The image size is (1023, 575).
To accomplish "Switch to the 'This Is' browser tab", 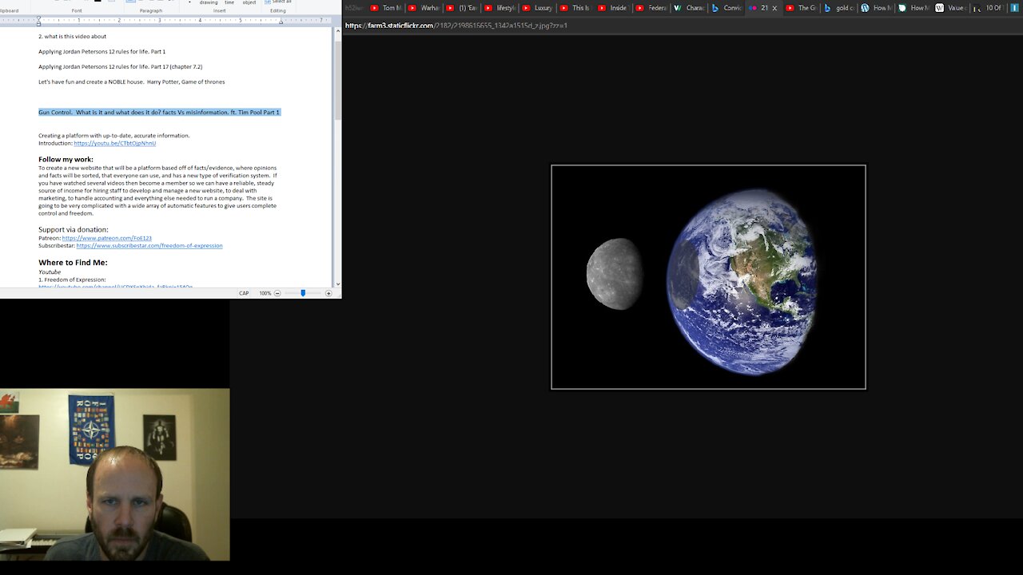I will point(575,8).
